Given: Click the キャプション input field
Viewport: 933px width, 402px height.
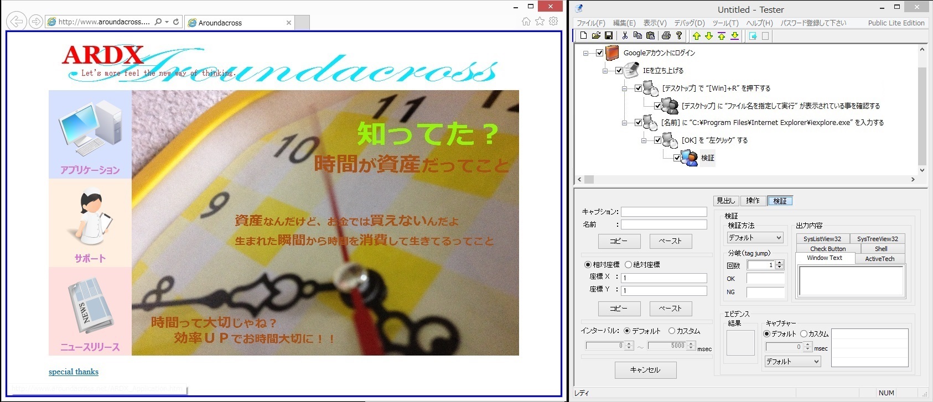Looking at the screenshot, I should 664,212.
